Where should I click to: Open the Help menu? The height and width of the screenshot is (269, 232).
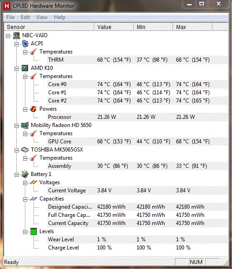click(59, 17)
